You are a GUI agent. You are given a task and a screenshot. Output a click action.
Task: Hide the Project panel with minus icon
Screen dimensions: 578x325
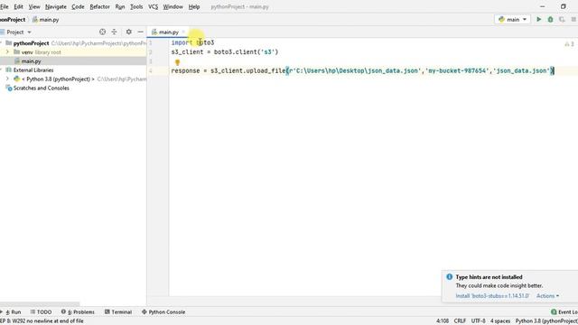pyautogui.click(x=141, y=32)
